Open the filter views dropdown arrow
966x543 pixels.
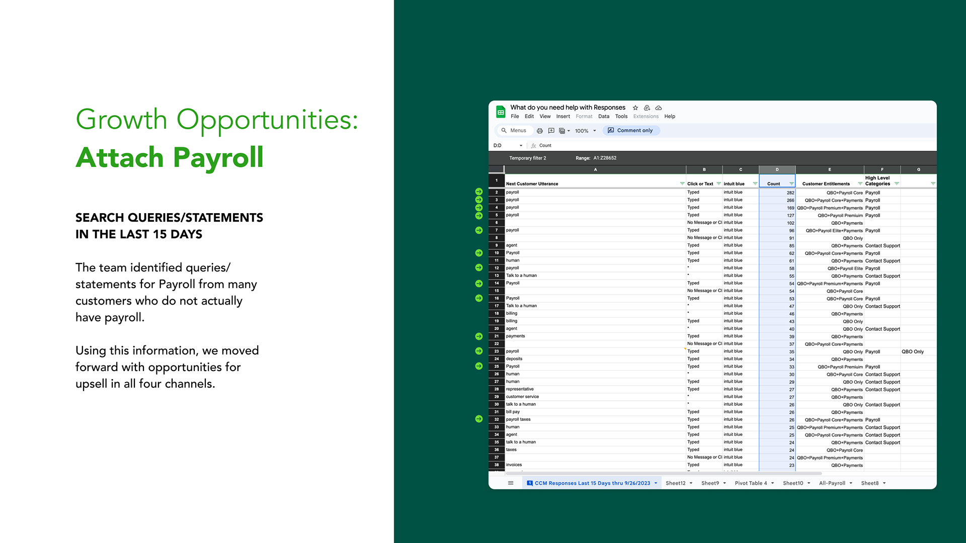pos(569,131)
